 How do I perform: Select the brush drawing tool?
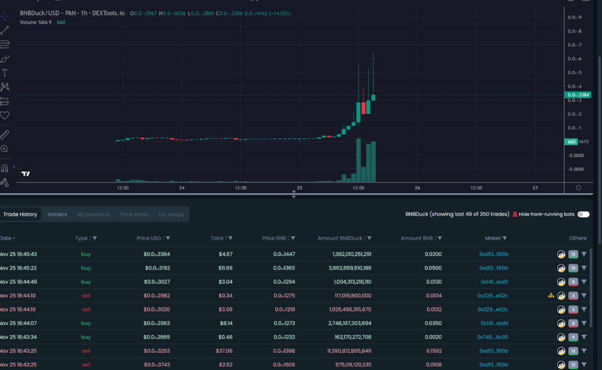coord(5,59)
